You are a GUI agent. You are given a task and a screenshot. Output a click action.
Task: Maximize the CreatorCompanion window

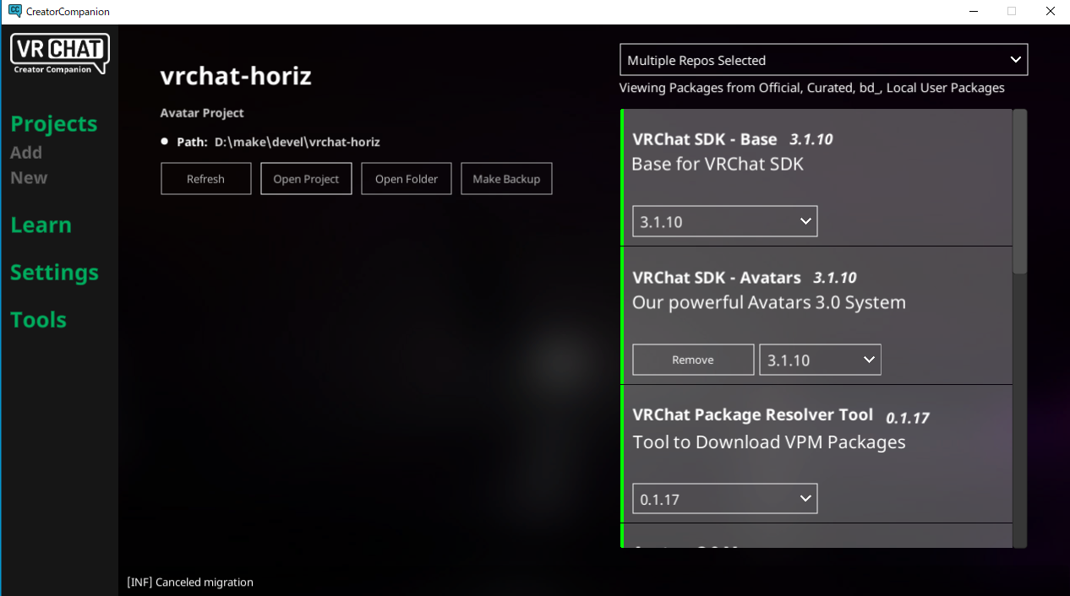(1012, 12)
